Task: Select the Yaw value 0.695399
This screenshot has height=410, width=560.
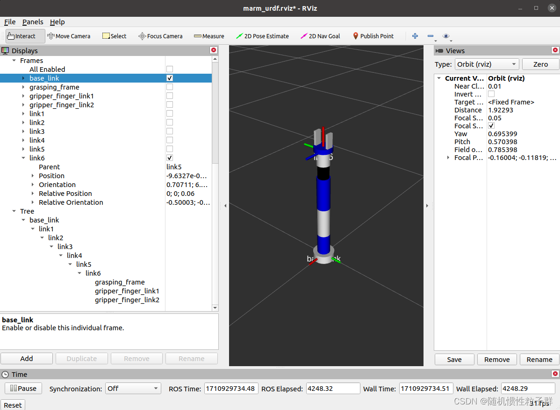Action: point(503,134)
